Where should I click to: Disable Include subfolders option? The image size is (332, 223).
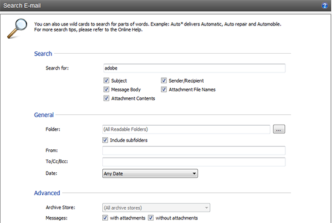coord(105,140)
